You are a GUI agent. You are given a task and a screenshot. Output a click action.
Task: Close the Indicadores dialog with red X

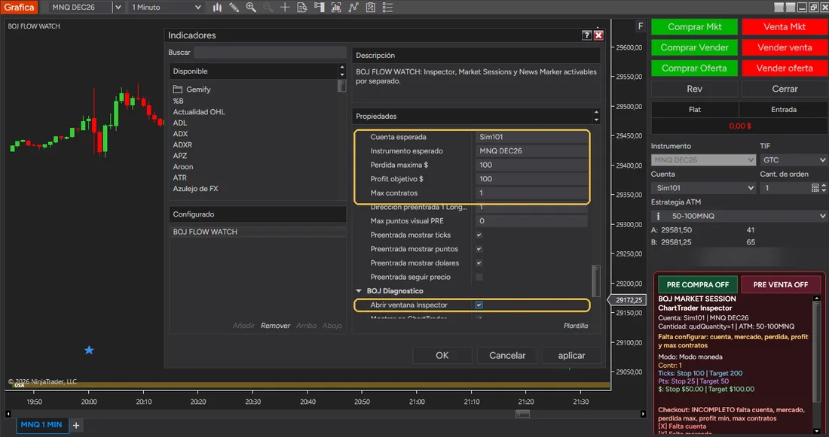(x=598, y=35)
